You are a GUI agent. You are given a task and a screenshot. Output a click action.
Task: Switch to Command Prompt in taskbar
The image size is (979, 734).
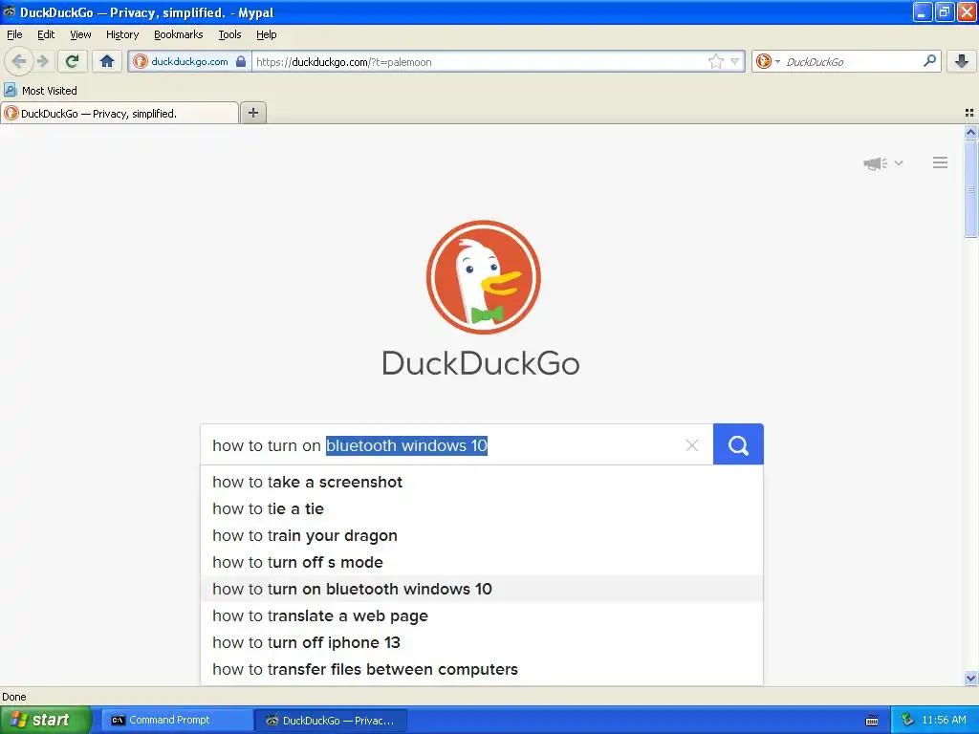(x=177, y=720)
